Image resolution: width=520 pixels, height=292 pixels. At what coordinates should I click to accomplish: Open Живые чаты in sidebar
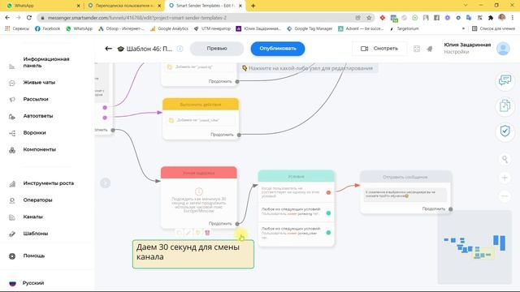coord(39,83)
